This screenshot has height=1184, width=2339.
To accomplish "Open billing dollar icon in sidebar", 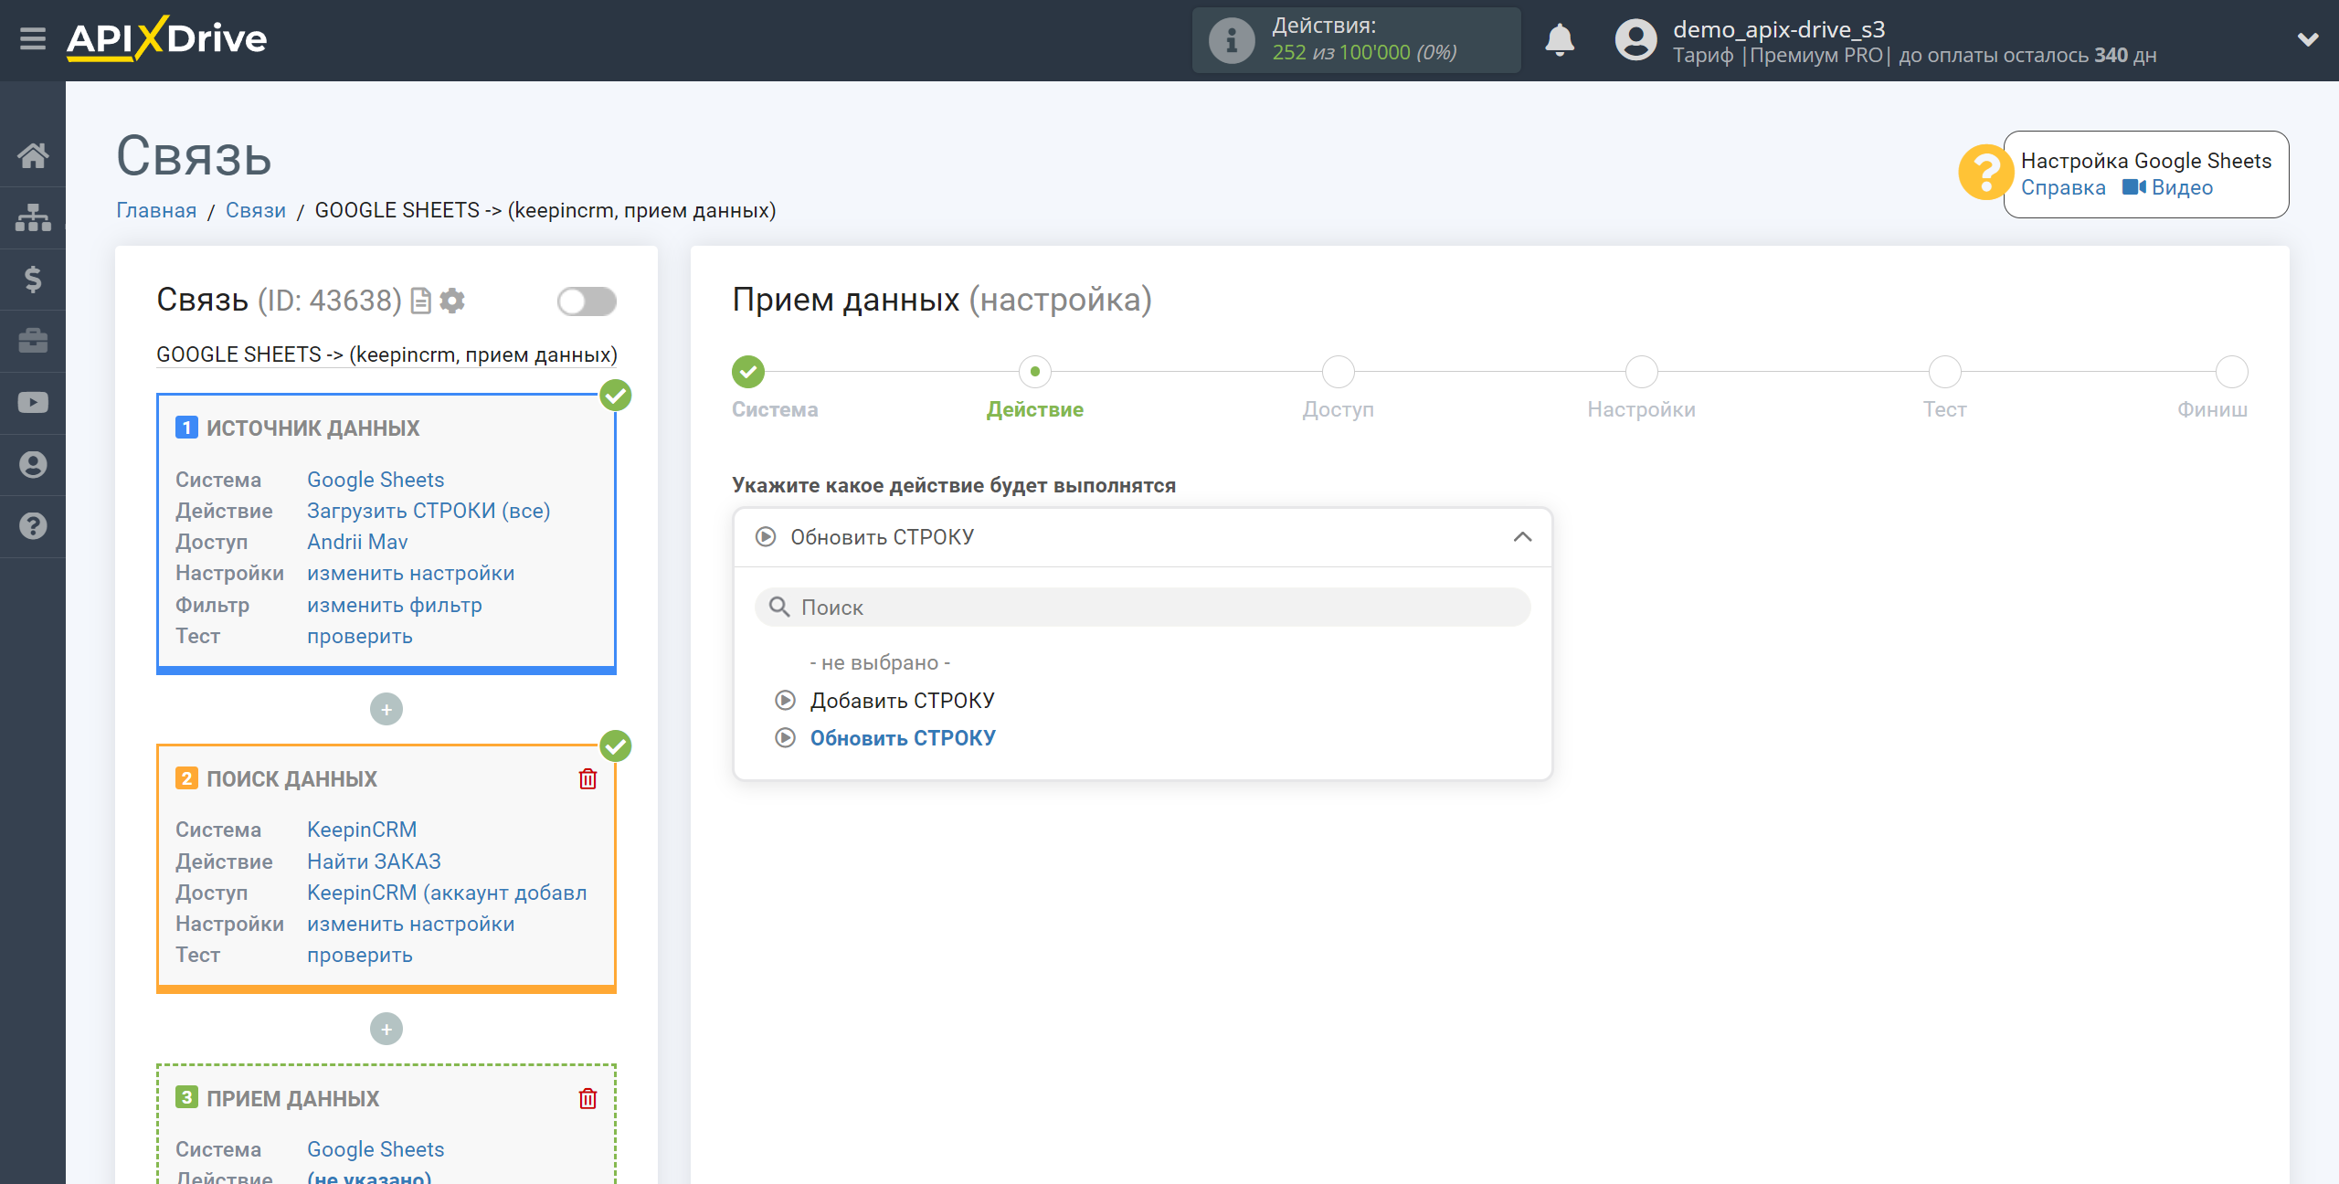I will [x=33, y=279].
